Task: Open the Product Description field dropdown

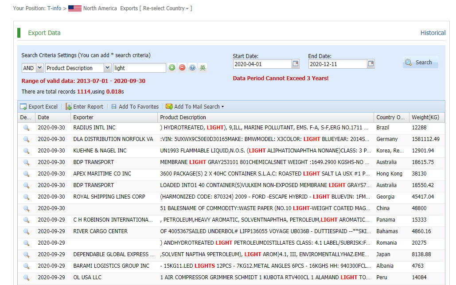Action: click(107, 68)
